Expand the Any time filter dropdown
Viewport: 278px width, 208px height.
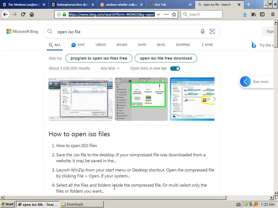pos(110,68)
